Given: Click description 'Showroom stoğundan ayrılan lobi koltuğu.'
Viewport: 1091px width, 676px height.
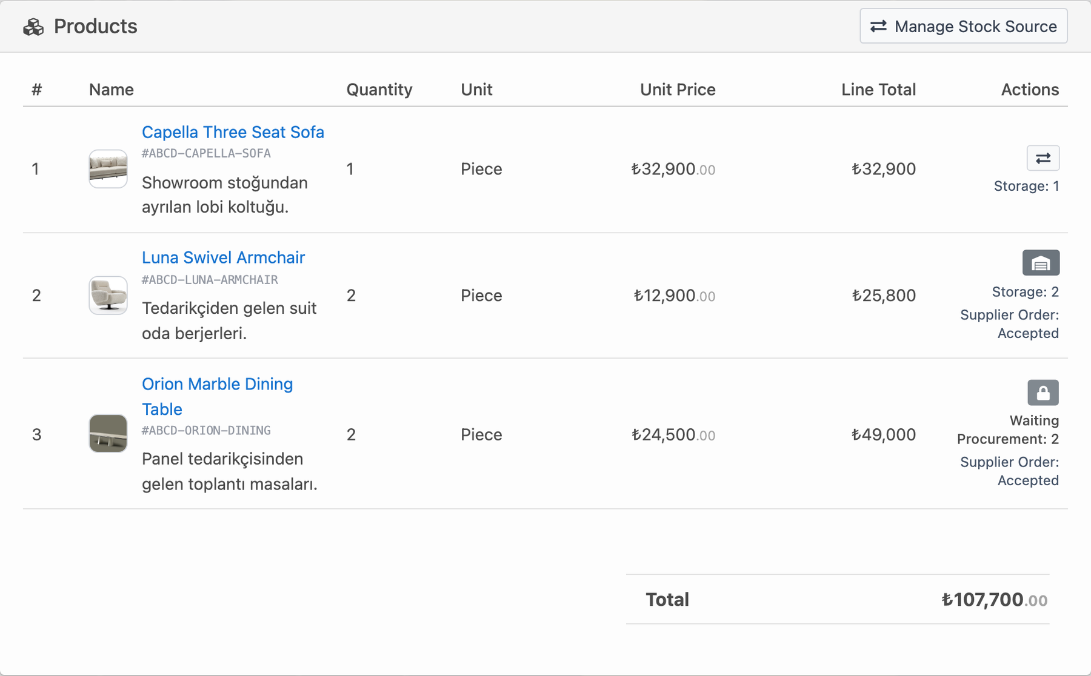Looking at the screenshot, I should click(x=225, y=194).
